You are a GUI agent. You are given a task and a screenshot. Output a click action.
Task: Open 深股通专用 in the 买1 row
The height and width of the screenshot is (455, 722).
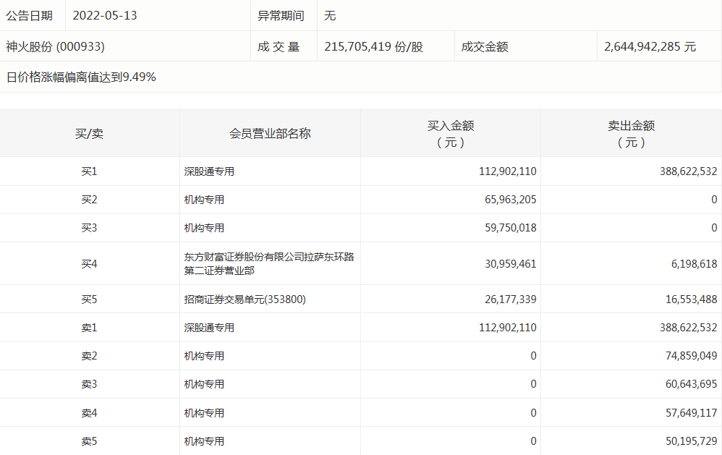(209, 171)
